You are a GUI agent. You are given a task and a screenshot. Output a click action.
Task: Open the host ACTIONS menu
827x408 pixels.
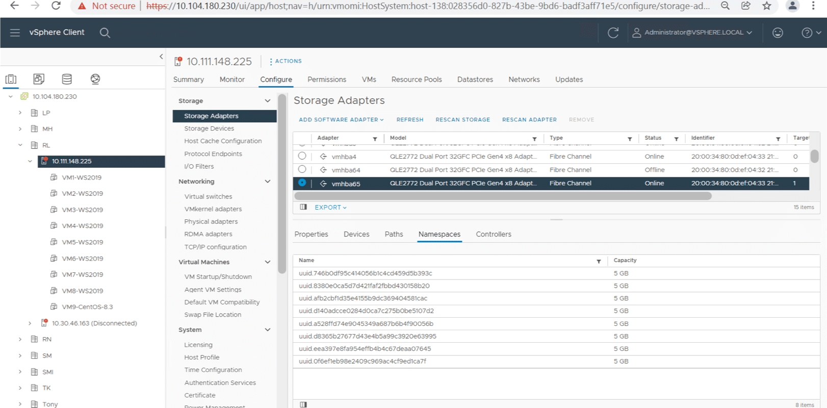pyautogui.click(x=286, y=61)
